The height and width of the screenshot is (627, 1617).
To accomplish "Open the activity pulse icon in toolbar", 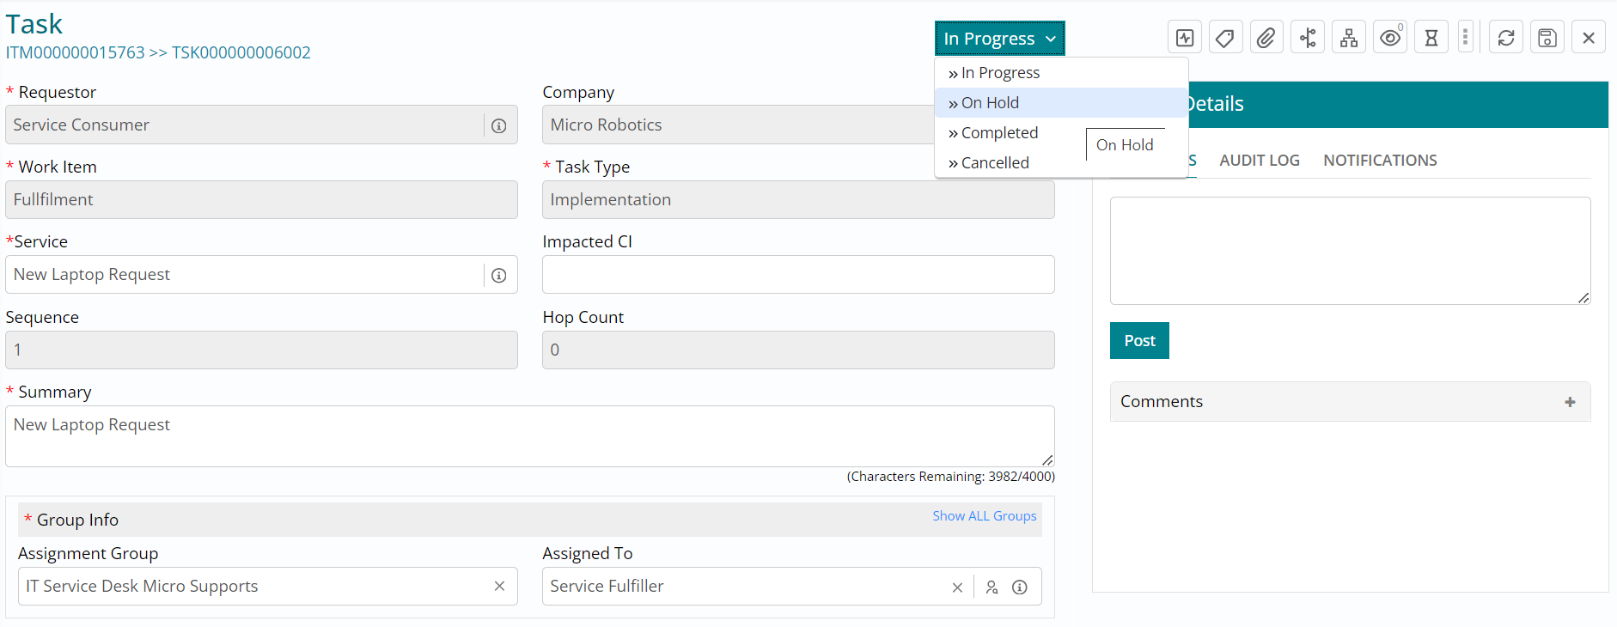I will [x=1185, y=38].
